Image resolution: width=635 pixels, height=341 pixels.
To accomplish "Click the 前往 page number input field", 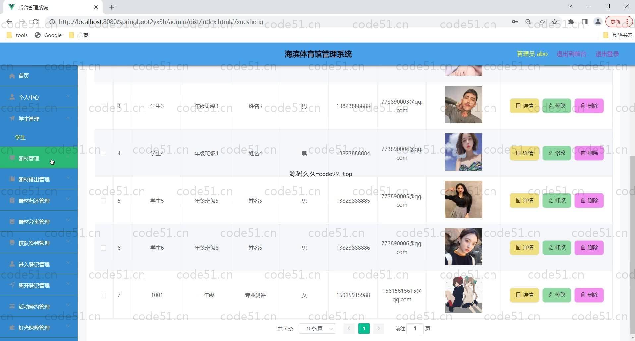I will tap(415, 329).
